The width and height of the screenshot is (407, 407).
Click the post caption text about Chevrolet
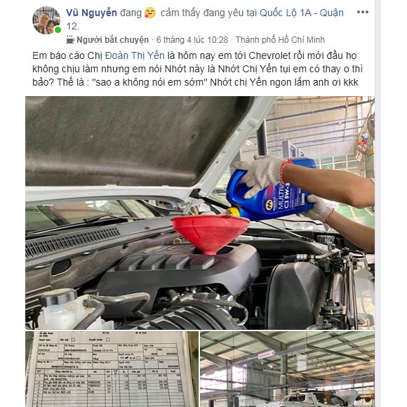click(x=197, y=69)
